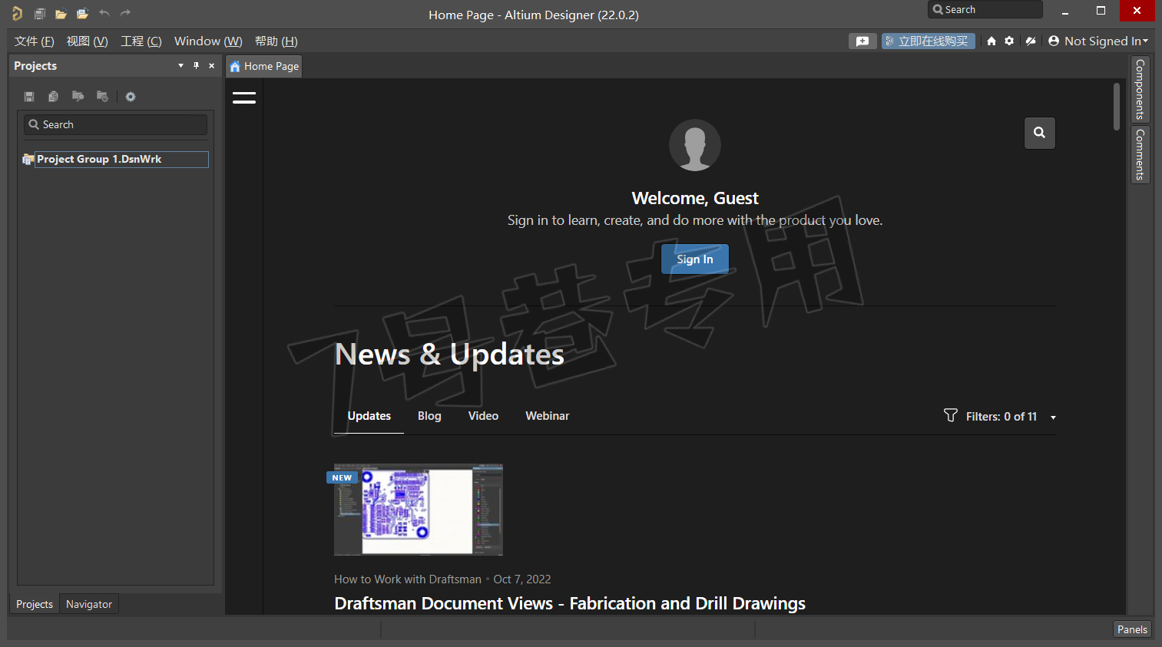
Task: Click the Undo arrow in the title bar
Action: [104, 13]
